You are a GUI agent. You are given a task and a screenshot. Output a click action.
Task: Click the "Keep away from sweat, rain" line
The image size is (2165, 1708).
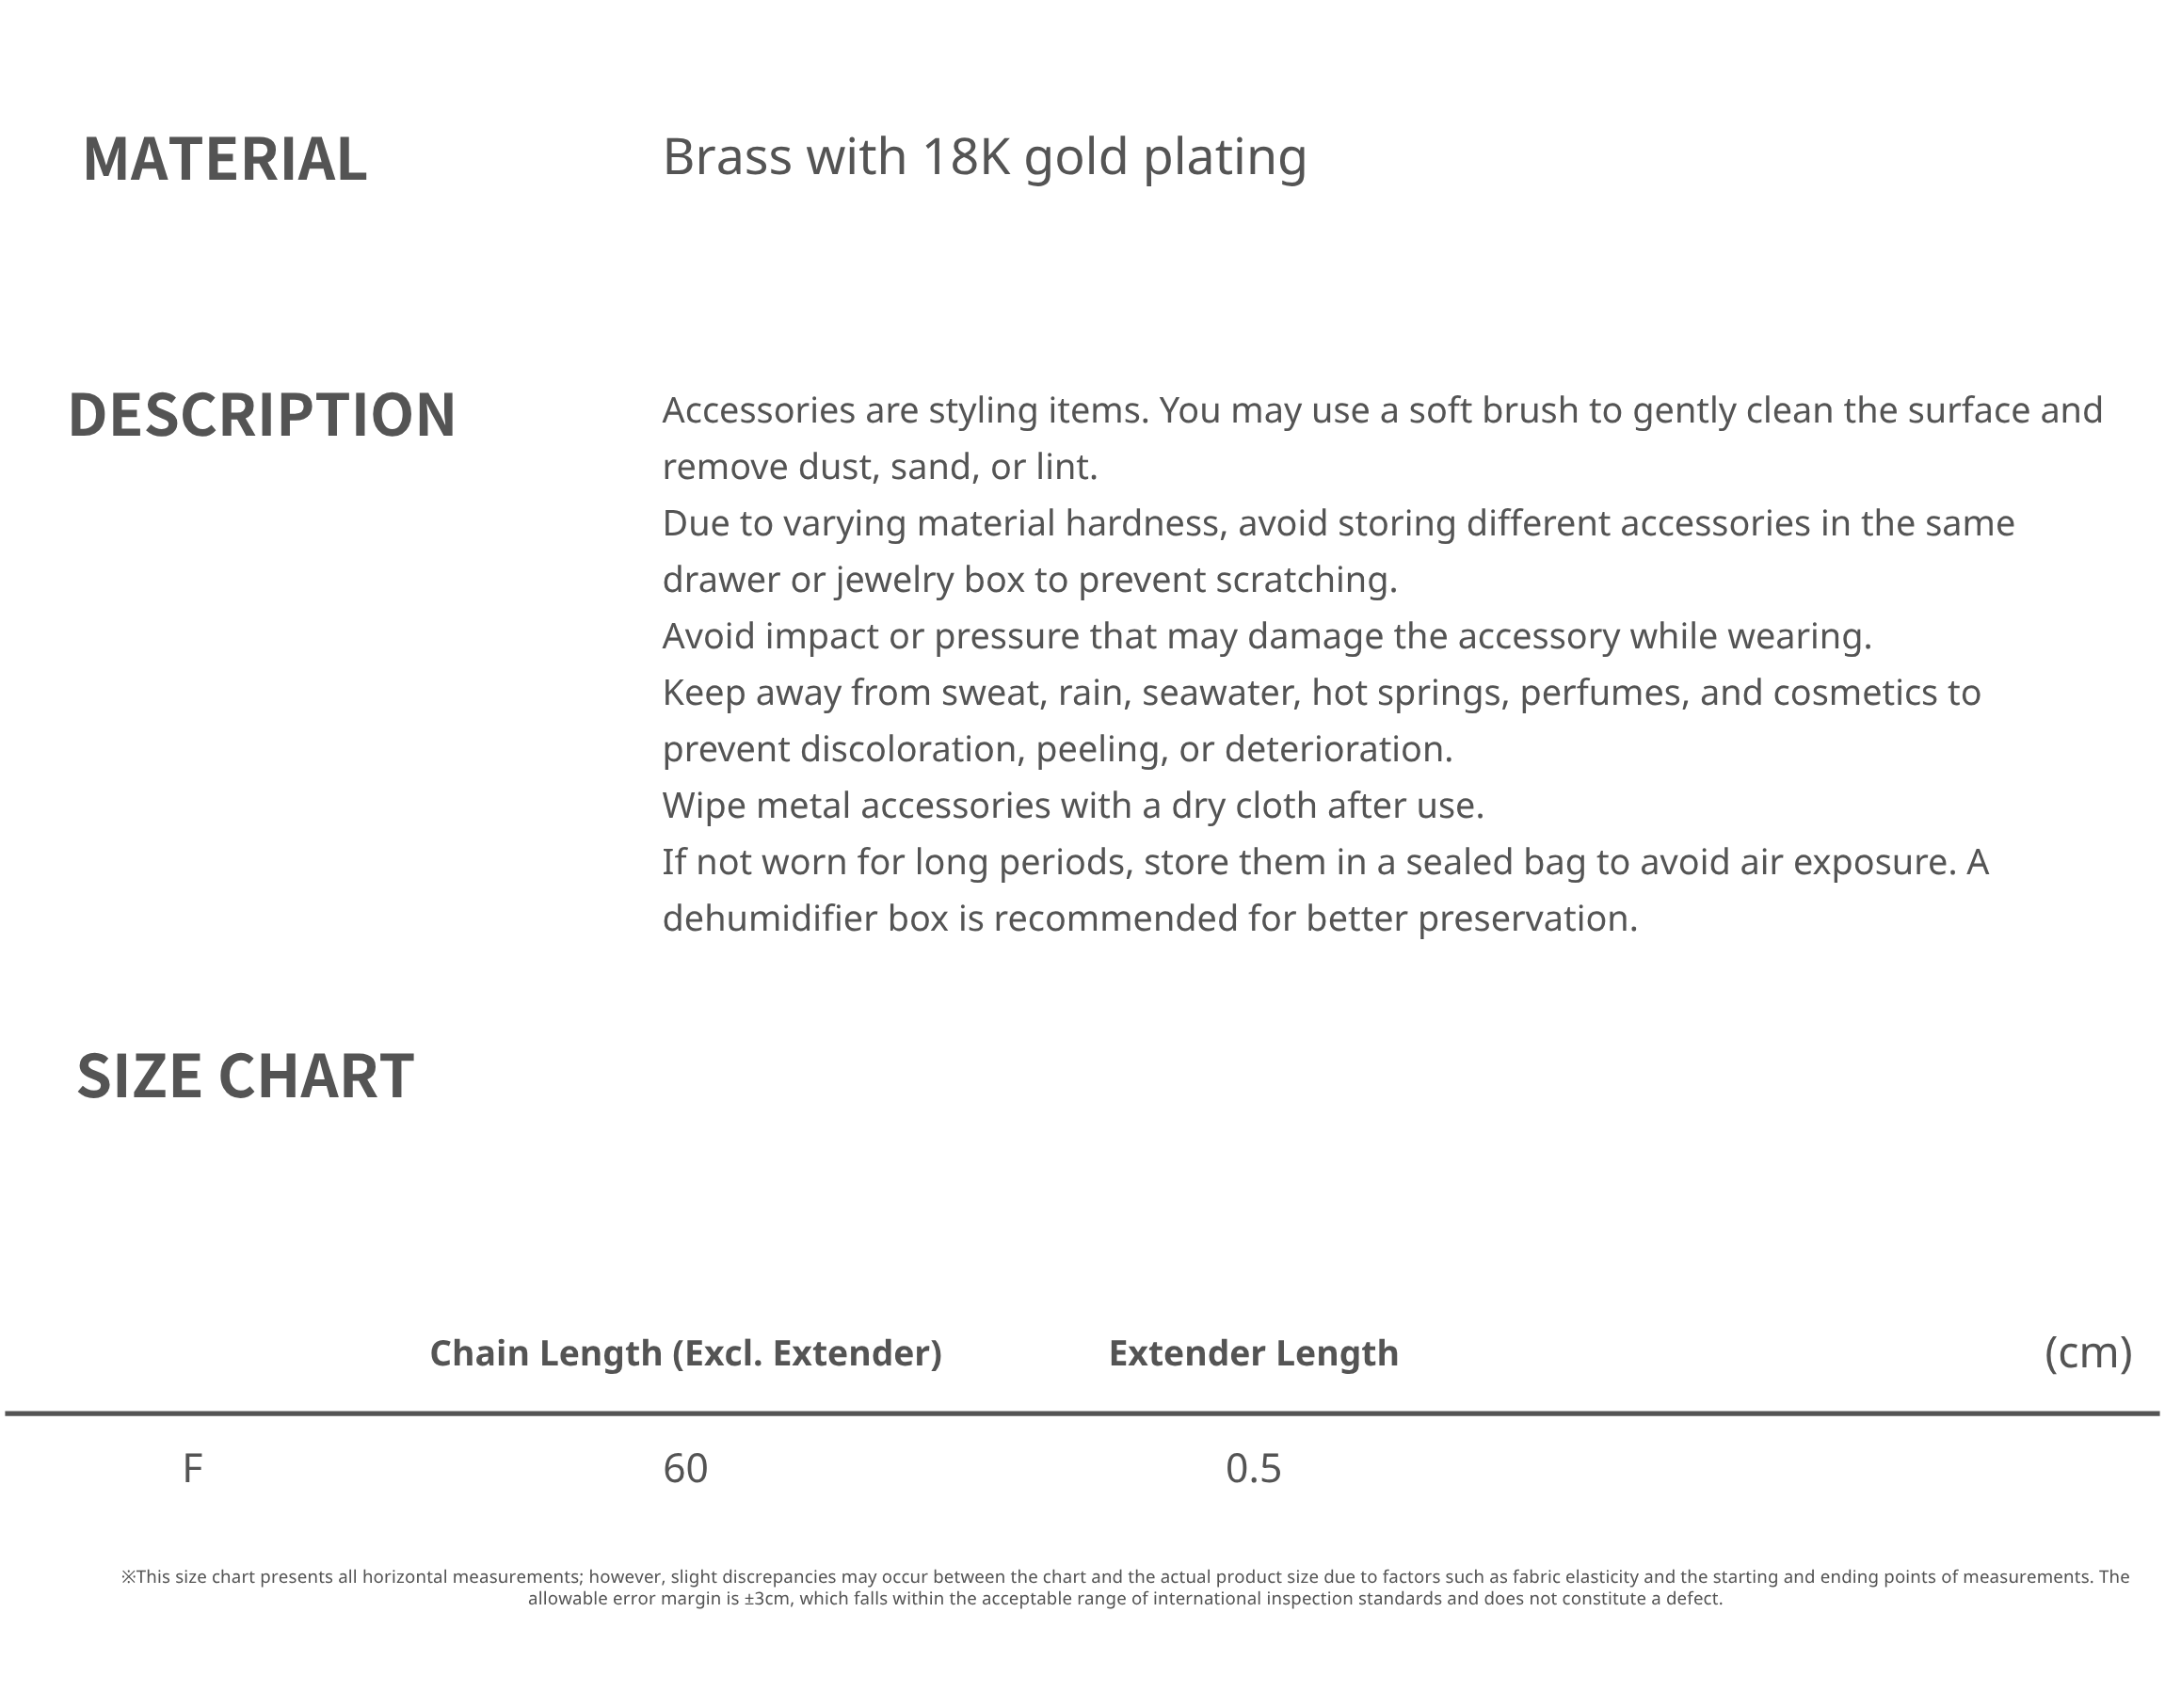click(1321, 693)
